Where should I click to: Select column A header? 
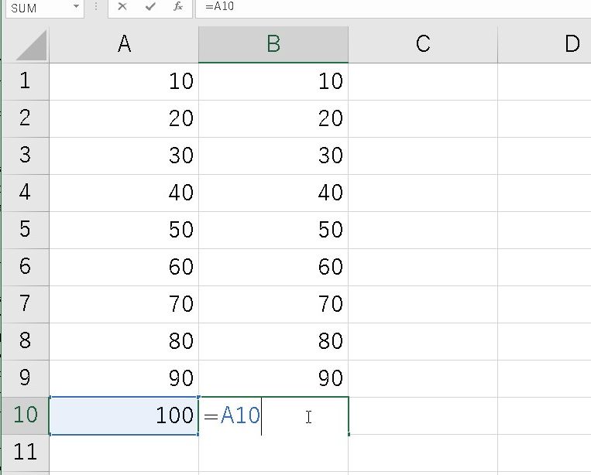point(124,44)
